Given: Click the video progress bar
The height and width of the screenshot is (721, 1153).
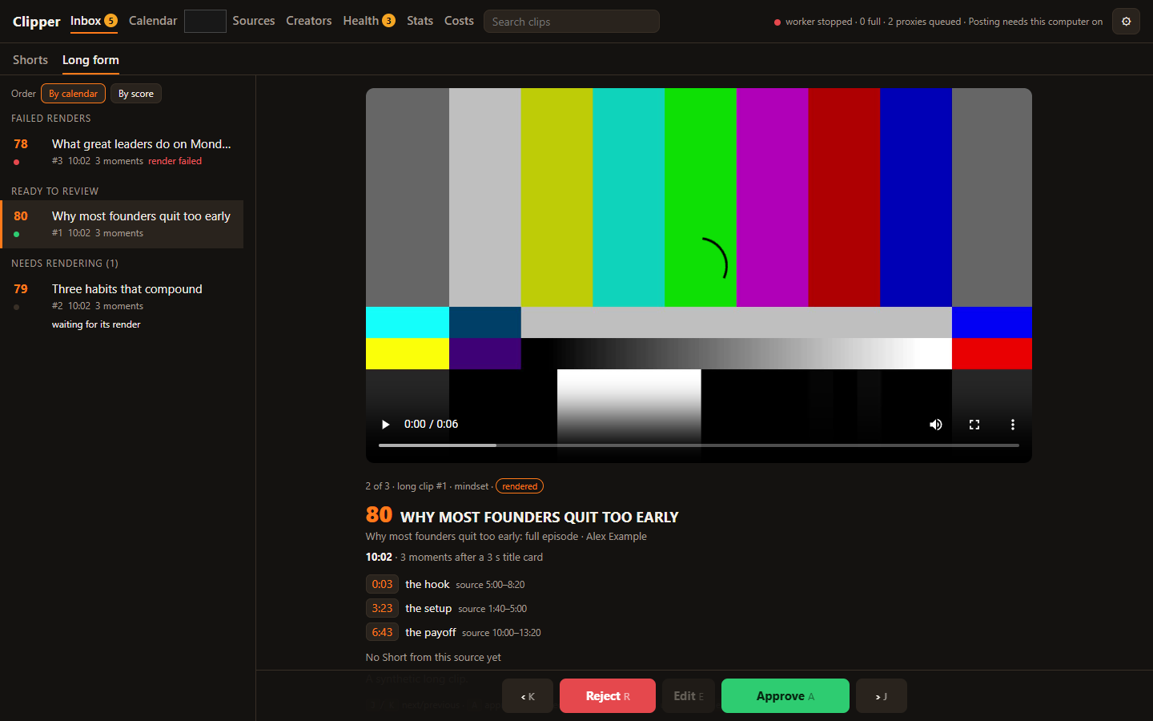Looking at the screenshot, I should tap(699, 445).
